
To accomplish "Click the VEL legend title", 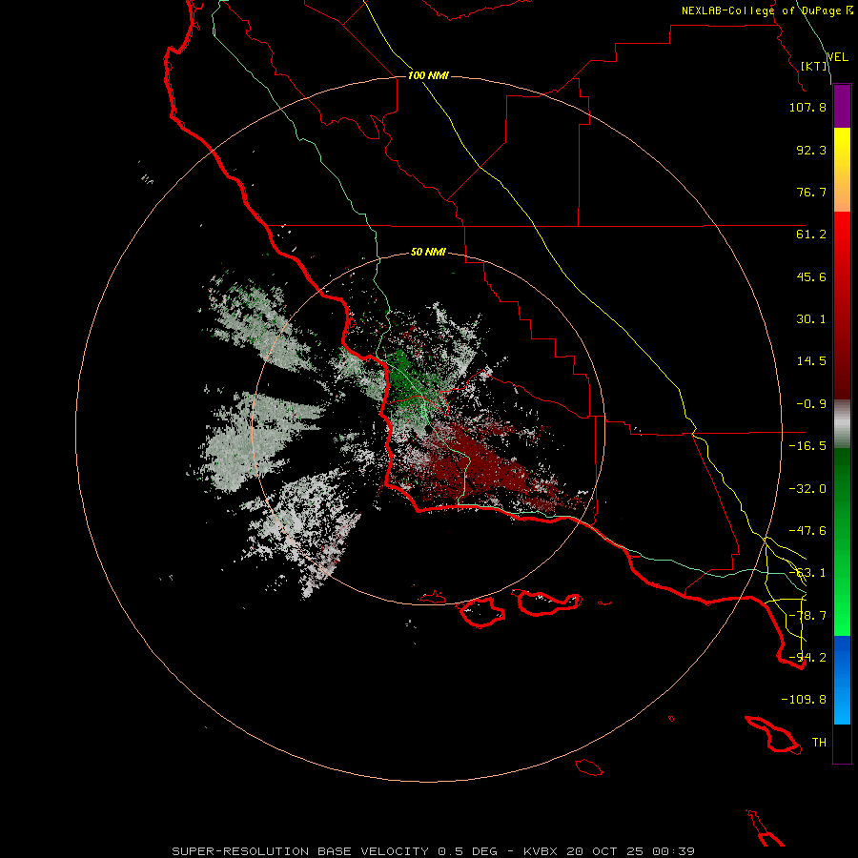I will 837,57.
